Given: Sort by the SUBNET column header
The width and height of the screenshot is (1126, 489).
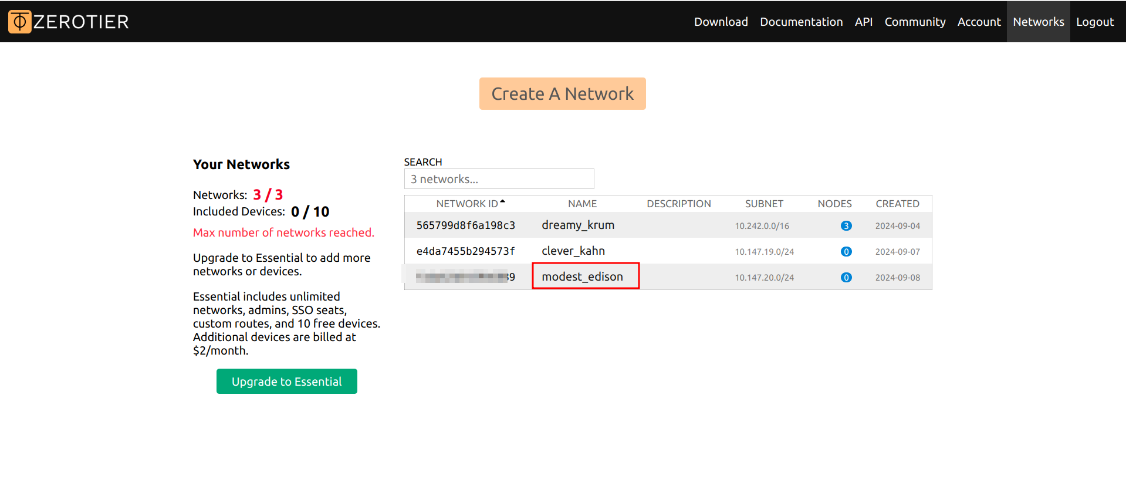Looking at the screenshot, I should (x=764, y=204).
